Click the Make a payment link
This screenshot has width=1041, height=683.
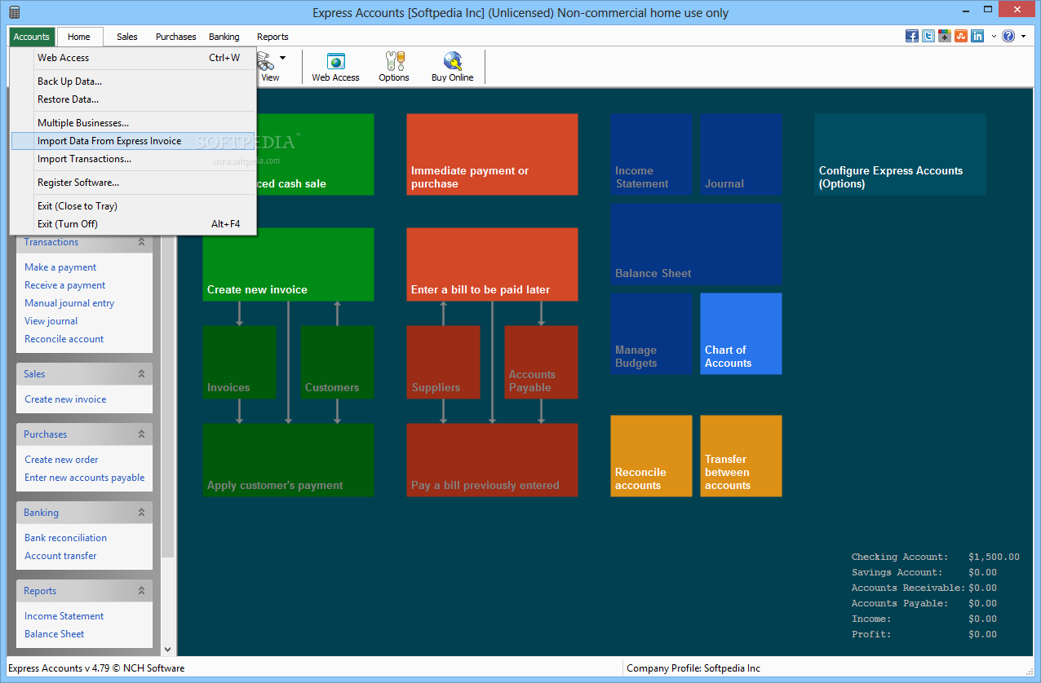click(x=60, y=267)
